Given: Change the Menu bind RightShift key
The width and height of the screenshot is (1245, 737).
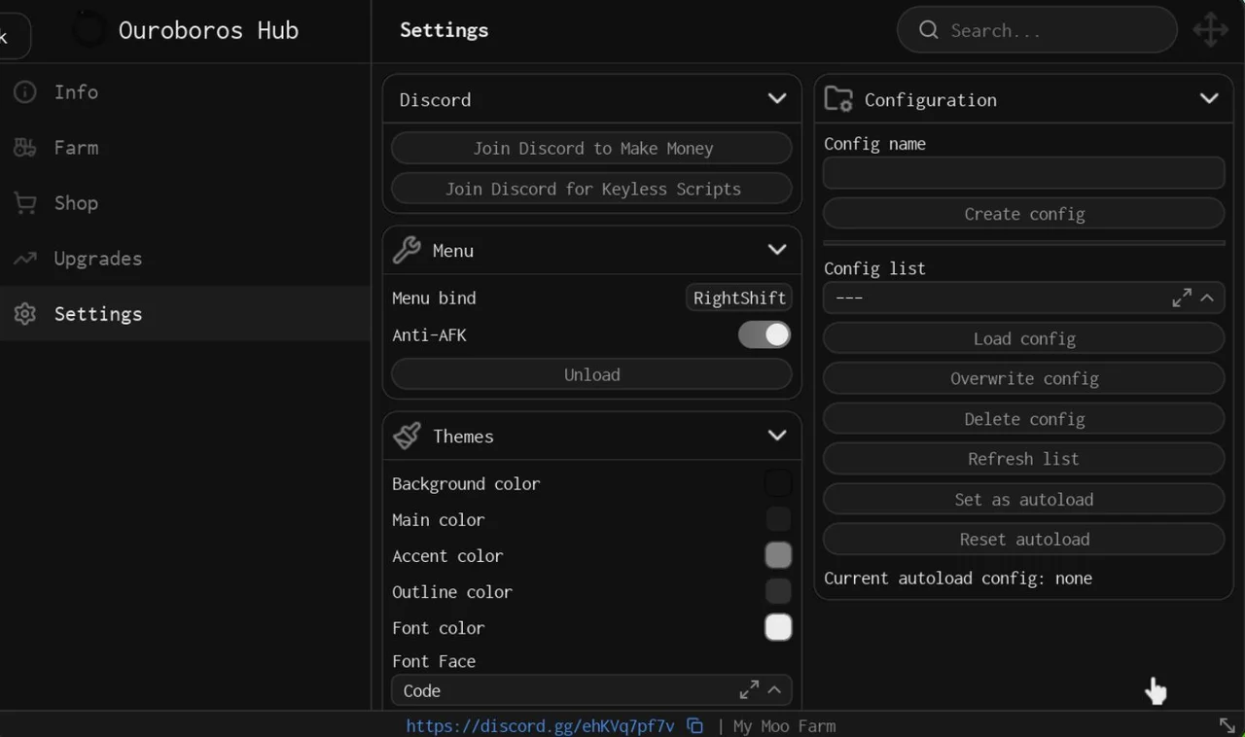Looking at the screenshot, I should [x=739, y=298].
